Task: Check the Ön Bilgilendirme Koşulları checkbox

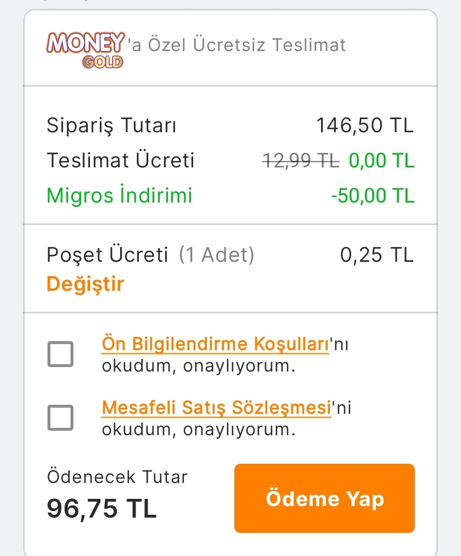Action: pyautogui.click(x=60, y=354)
